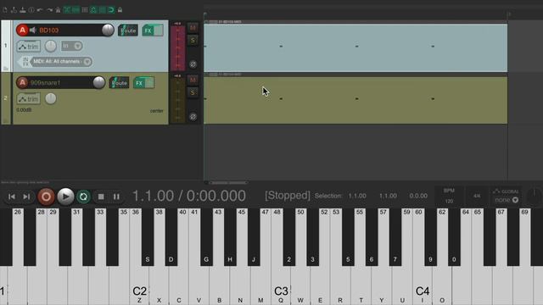Image resolution: width=543 pixels, height=305 pixels.
Task: Click the transport Pause button
Action: (x=116, y=197)
